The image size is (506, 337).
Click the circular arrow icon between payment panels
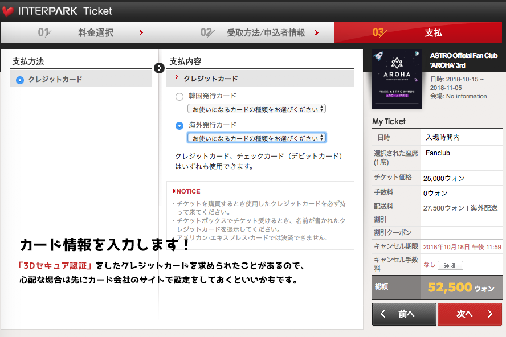159,68
